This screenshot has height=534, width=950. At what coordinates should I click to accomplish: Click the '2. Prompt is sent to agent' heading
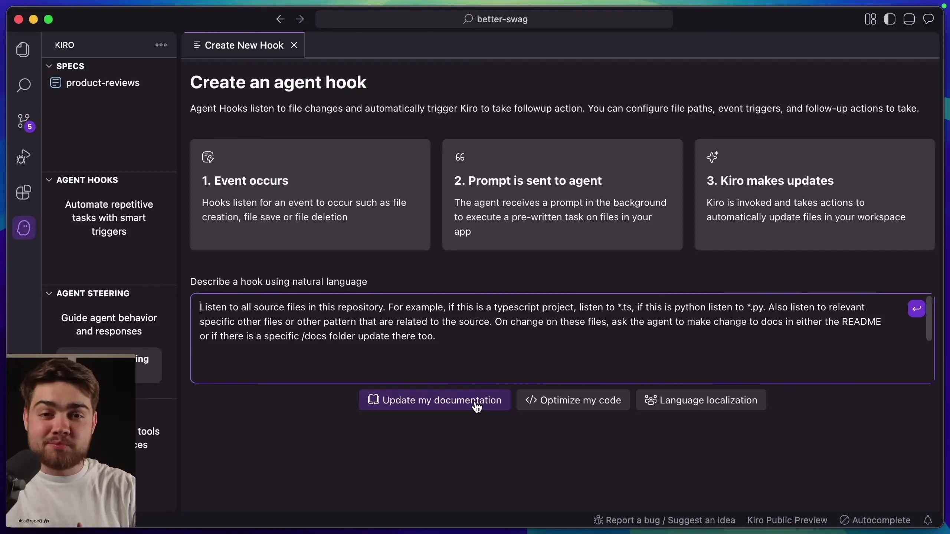[528, 181]
